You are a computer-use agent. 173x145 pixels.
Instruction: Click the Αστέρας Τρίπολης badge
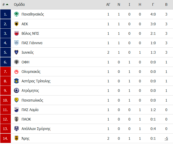(16, 81)
